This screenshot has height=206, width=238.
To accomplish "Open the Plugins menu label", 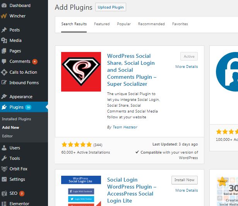I will (17, 107).
